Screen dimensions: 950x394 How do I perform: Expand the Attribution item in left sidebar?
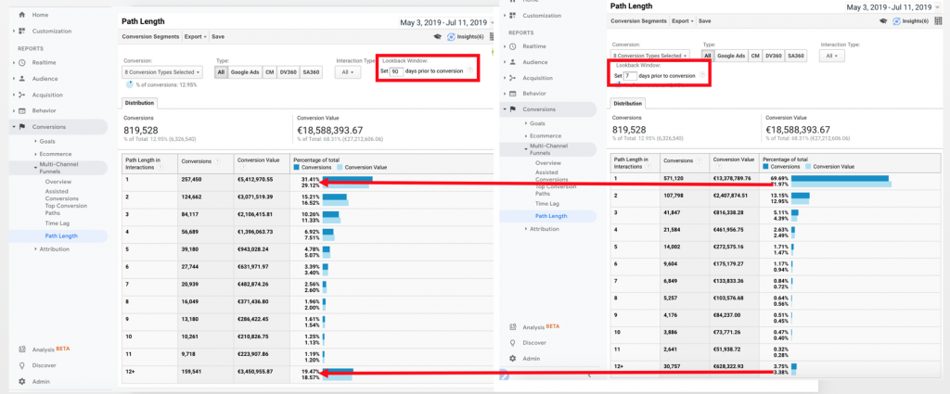(54, 248)
